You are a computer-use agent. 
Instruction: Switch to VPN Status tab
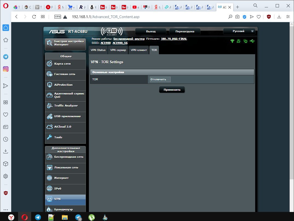[98, 50]
